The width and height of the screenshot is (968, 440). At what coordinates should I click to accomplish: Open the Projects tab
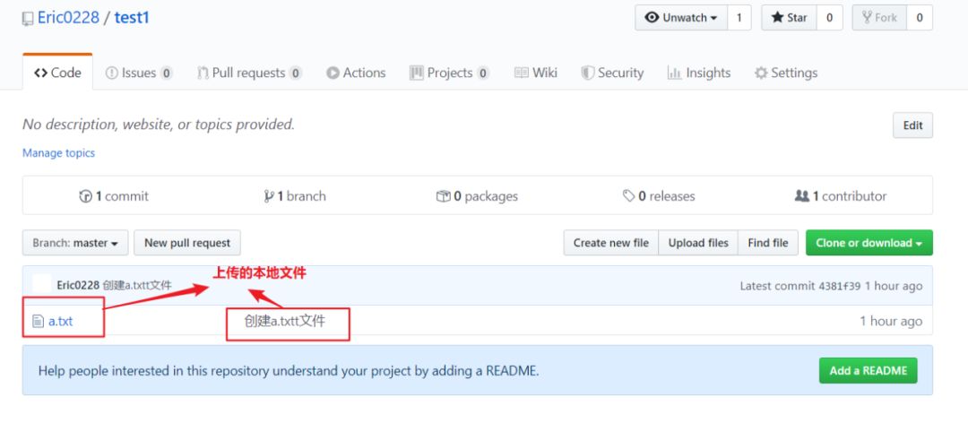[449, 73]
